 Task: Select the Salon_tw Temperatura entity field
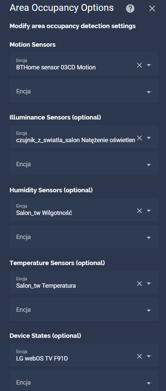(x=84, y=283)
